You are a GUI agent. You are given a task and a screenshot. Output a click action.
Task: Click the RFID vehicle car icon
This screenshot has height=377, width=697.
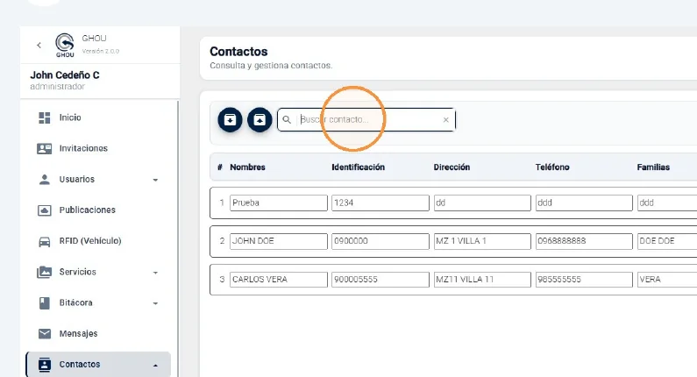tap(45, 241)
